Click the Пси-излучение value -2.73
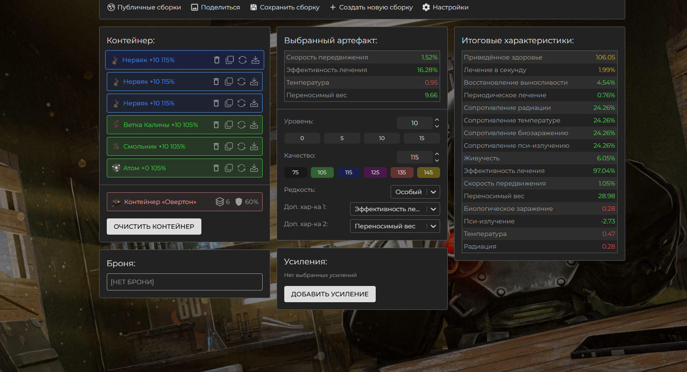This screenshot has height=372, width=687. (x=608, y=221)
